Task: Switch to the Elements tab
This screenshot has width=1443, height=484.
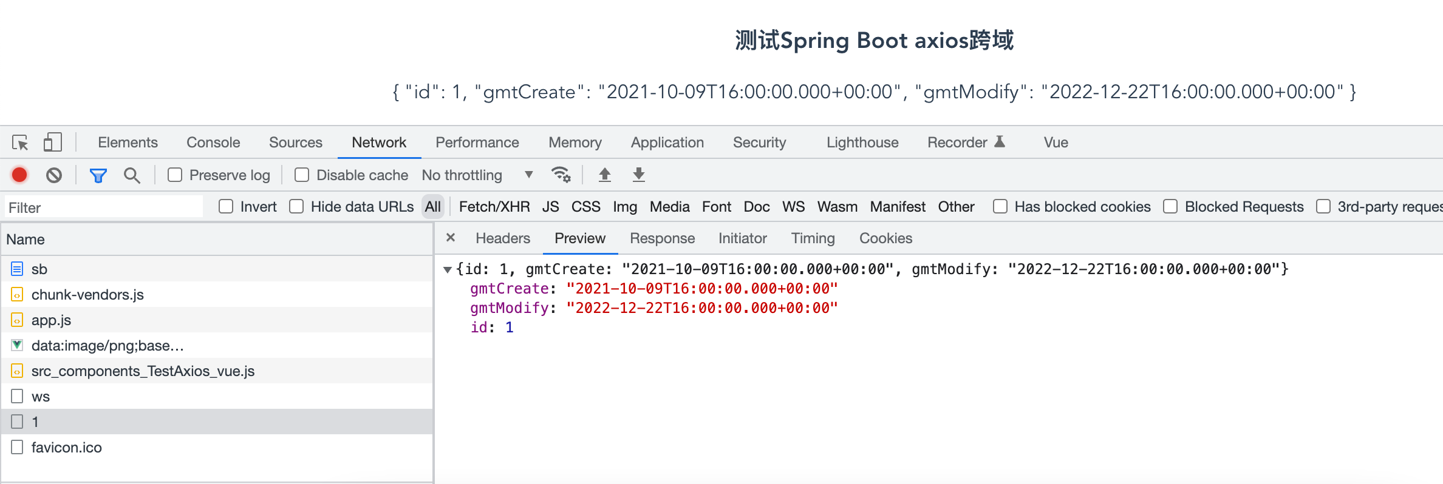Action: 128,143
